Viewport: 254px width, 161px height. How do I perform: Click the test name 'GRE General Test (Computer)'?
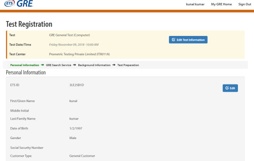70,35
